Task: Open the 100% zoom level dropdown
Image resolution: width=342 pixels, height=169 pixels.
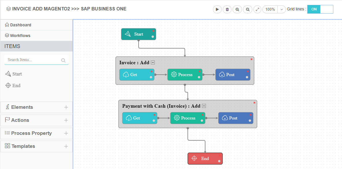Action: (282, 9)
